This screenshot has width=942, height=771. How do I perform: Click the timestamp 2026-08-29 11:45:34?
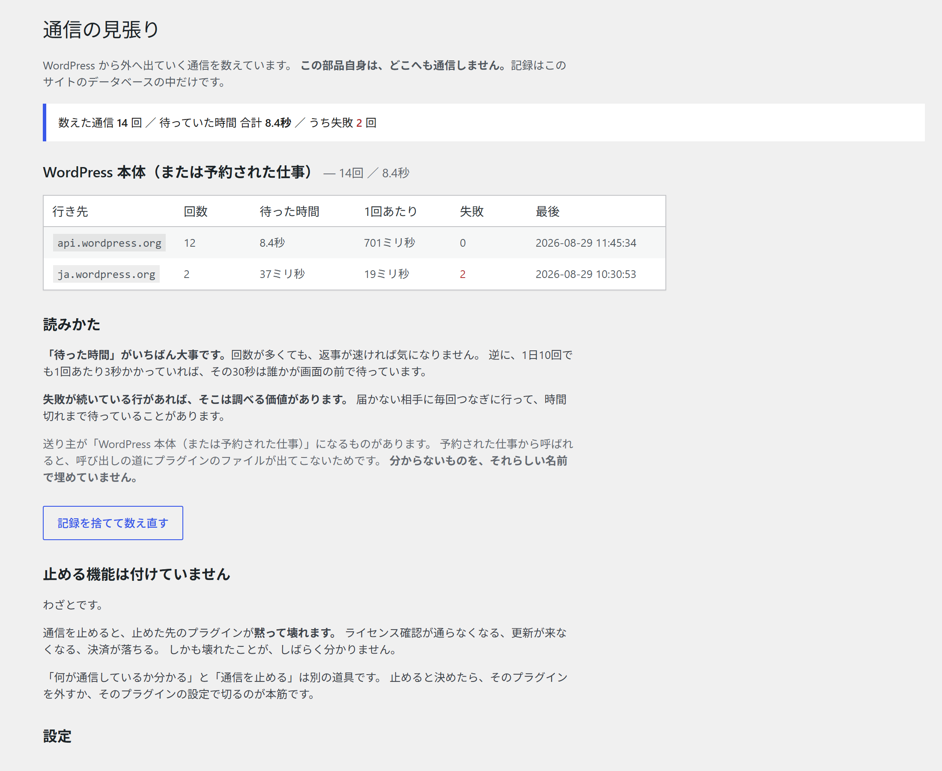tap(585, 243)
